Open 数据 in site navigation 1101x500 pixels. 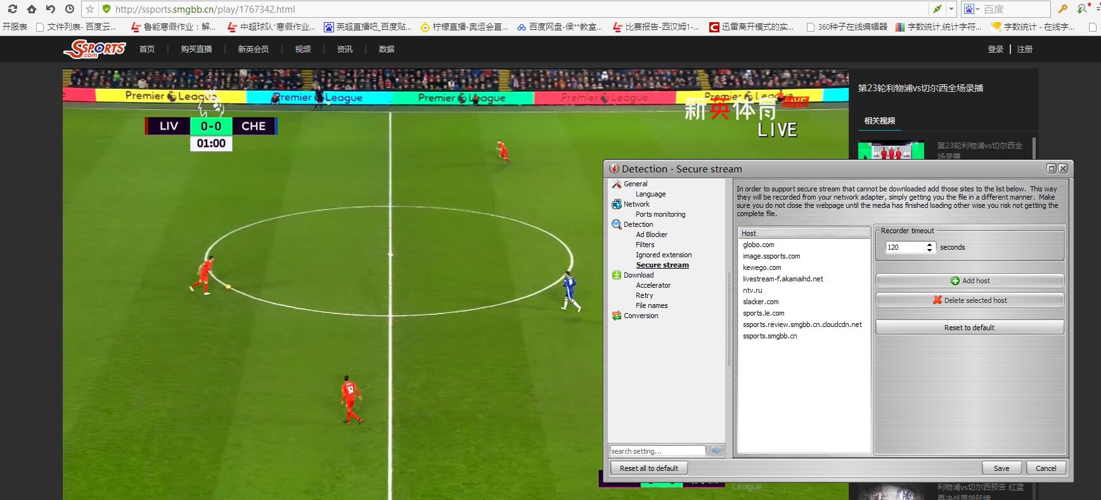pos(387,49)
